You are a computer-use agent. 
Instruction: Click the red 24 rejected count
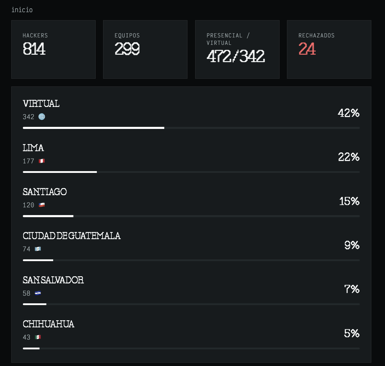[x=307, y=49]
